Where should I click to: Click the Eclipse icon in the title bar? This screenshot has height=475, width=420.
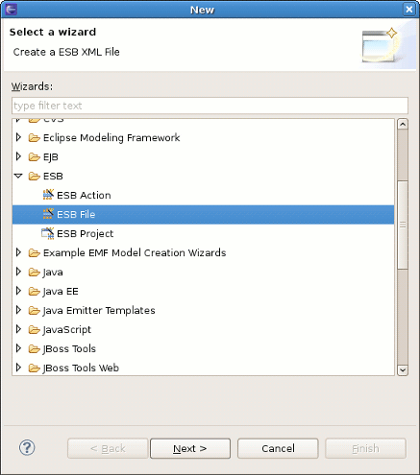(11, 9)
